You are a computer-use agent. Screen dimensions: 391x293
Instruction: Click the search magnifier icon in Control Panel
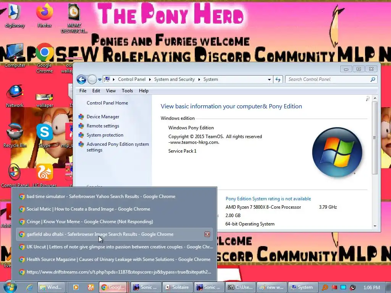coord(373,79)
